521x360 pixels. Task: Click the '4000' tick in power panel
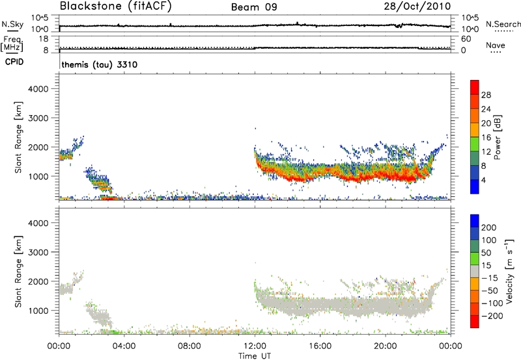38,89
